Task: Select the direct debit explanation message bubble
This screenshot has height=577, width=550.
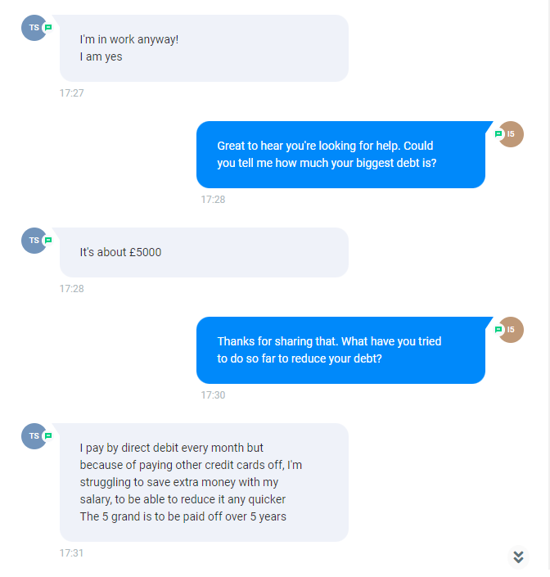Action: pyautogui.click(x=204, y=482)
